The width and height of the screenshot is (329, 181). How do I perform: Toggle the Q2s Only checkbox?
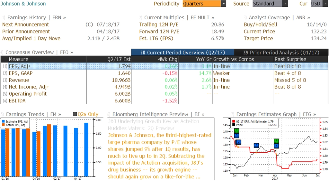(75, 114)
